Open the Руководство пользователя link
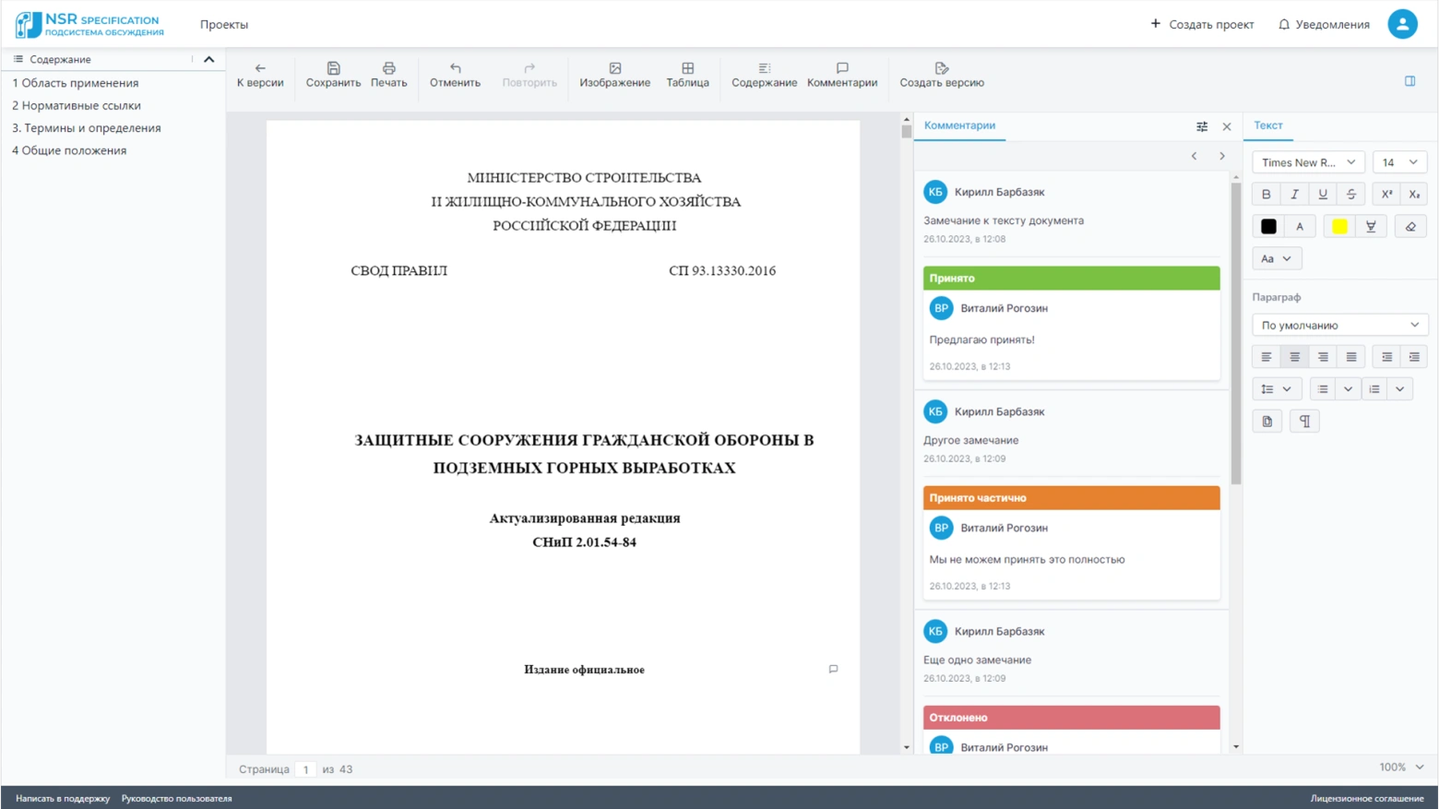The width and height of the screenshot is (1439, 809). tap(176, 798)
